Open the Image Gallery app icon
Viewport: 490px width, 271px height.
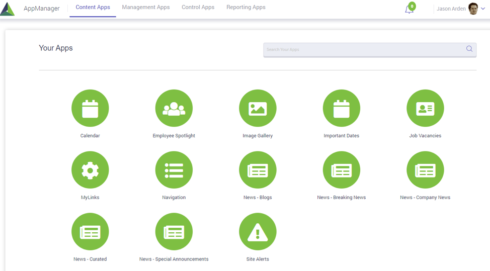click(258, 108)
